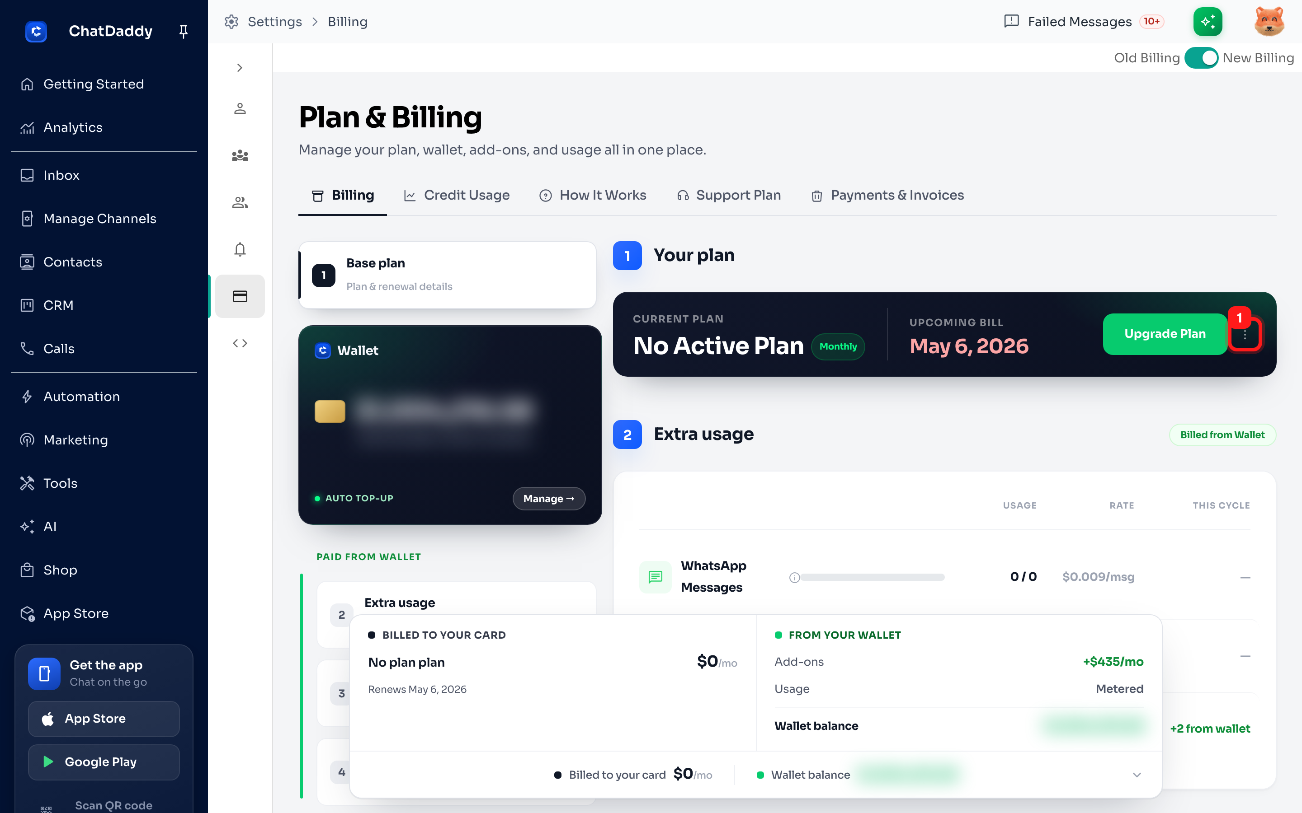Click the Billing breadcrumb text
This screenshot has height=813, width=1302.
[x=348, y=22]
